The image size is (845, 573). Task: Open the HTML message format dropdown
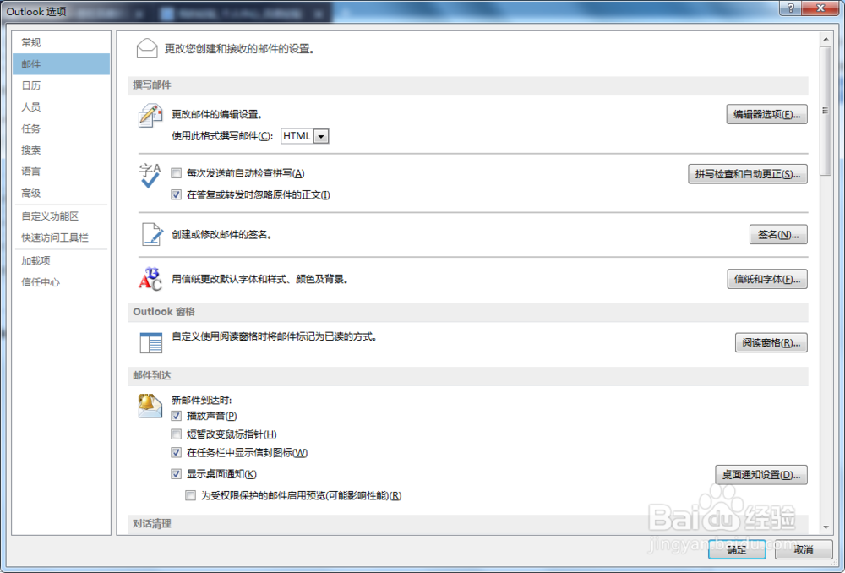click(x=321, y=136)
